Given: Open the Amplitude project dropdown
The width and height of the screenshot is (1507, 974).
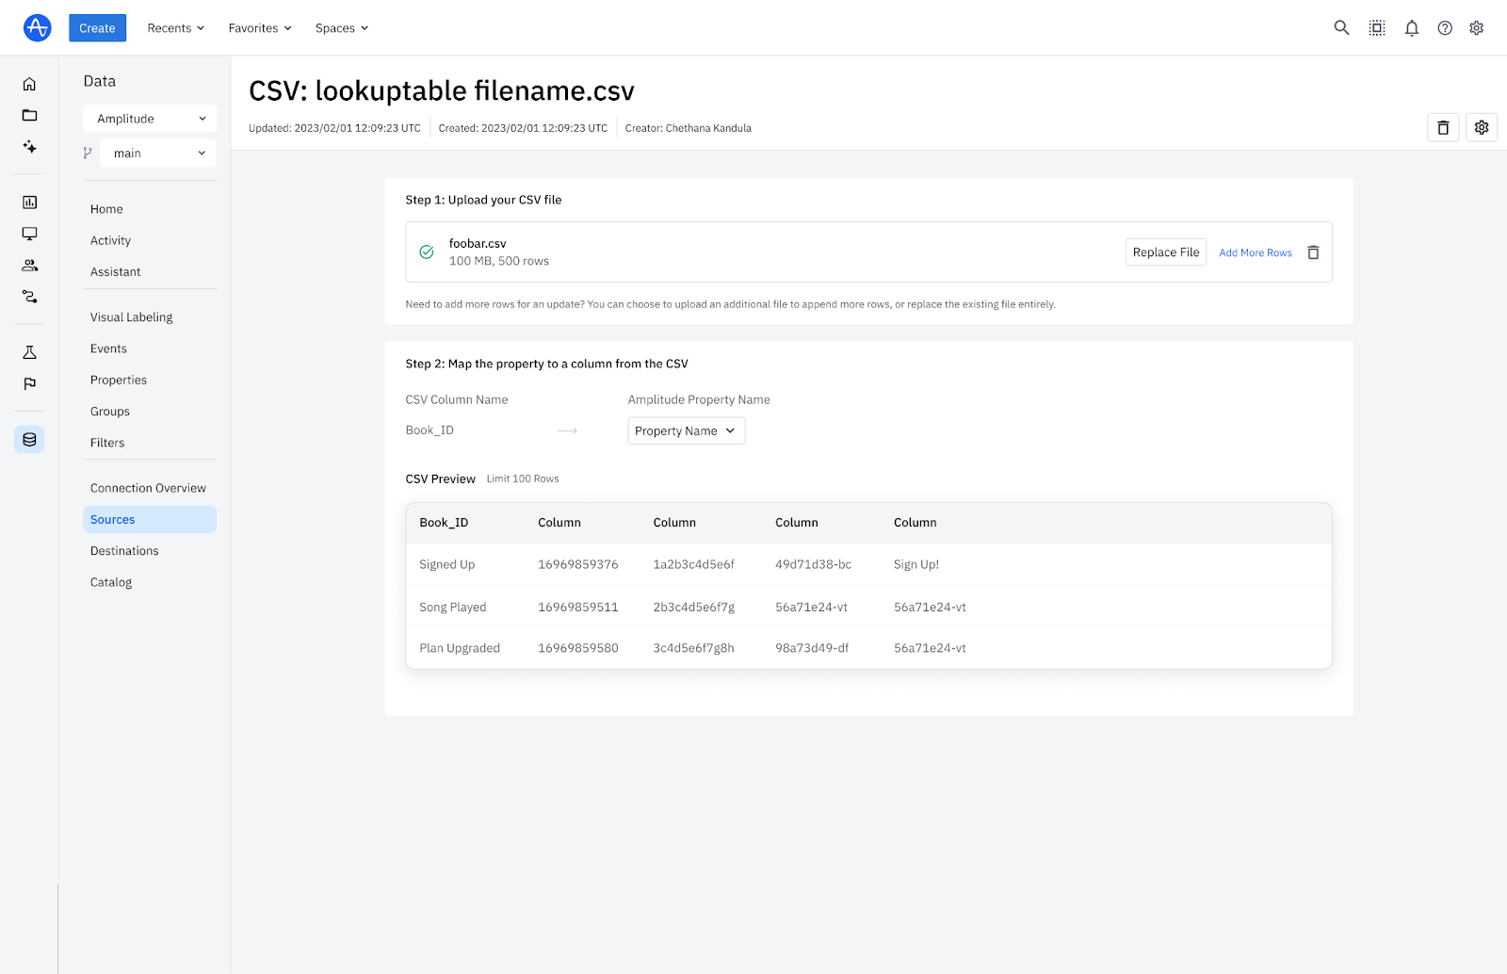Looking at the screenshot, I should click(x=150, y=119).
